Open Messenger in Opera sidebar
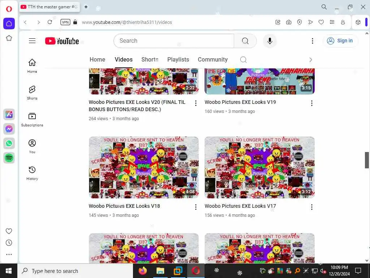Screen dimensions: 370x278 tap(9, 129)
